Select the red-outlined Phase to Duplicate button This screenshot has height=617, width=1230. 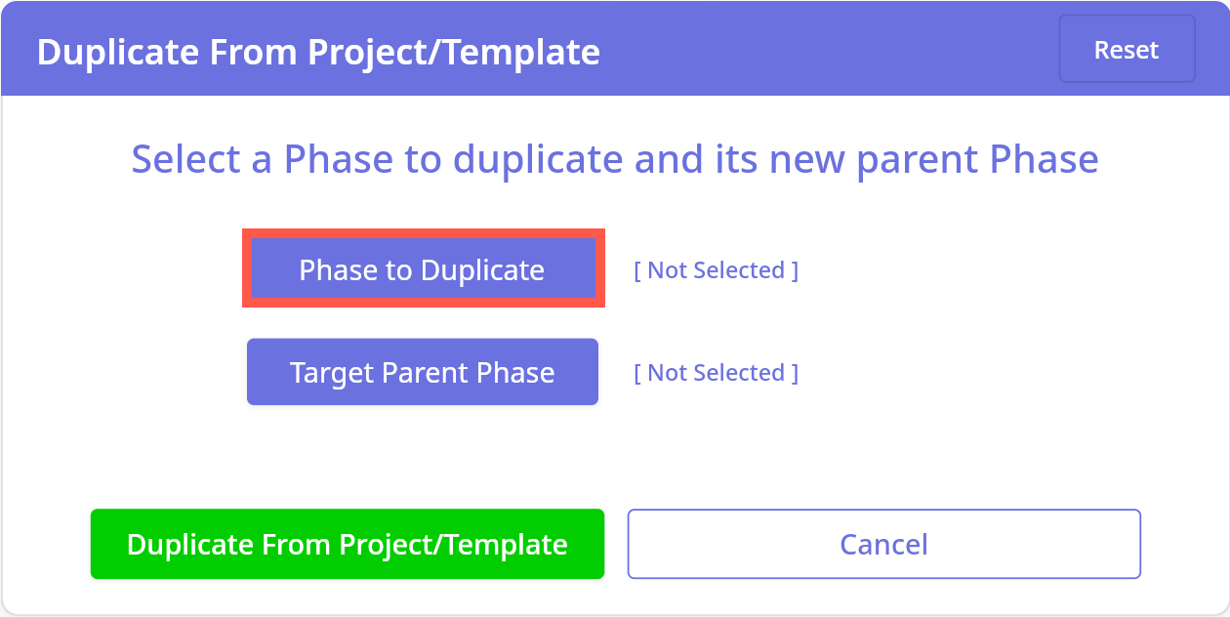pos(423,269)
